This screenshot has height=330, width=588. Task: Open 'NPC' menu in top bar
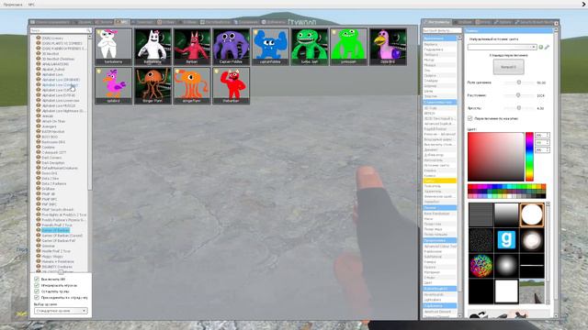point(31,5)
